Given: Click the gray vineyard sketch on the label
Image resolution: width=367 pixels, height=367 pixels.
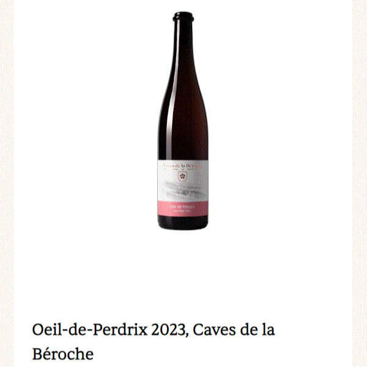Looking at the screenshot, I should tap(182, 191).
